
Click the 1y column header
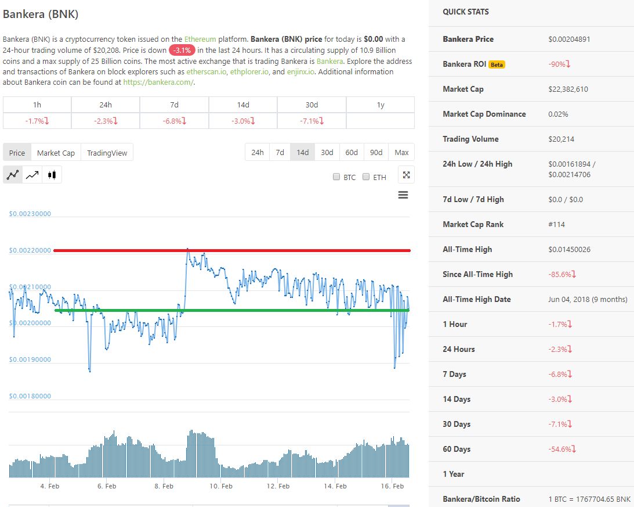381,105
